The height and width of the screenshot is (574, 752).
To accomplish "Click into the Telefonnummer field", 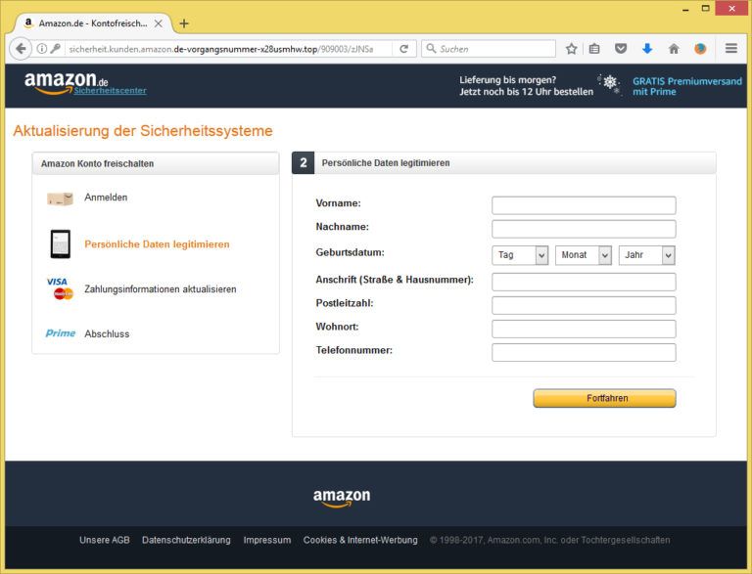I will tap(584, 352).
